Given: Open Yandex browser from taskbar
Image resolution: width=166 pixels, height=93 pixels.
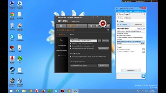Looking at the screenshot, I should click(x=37, y=91).
